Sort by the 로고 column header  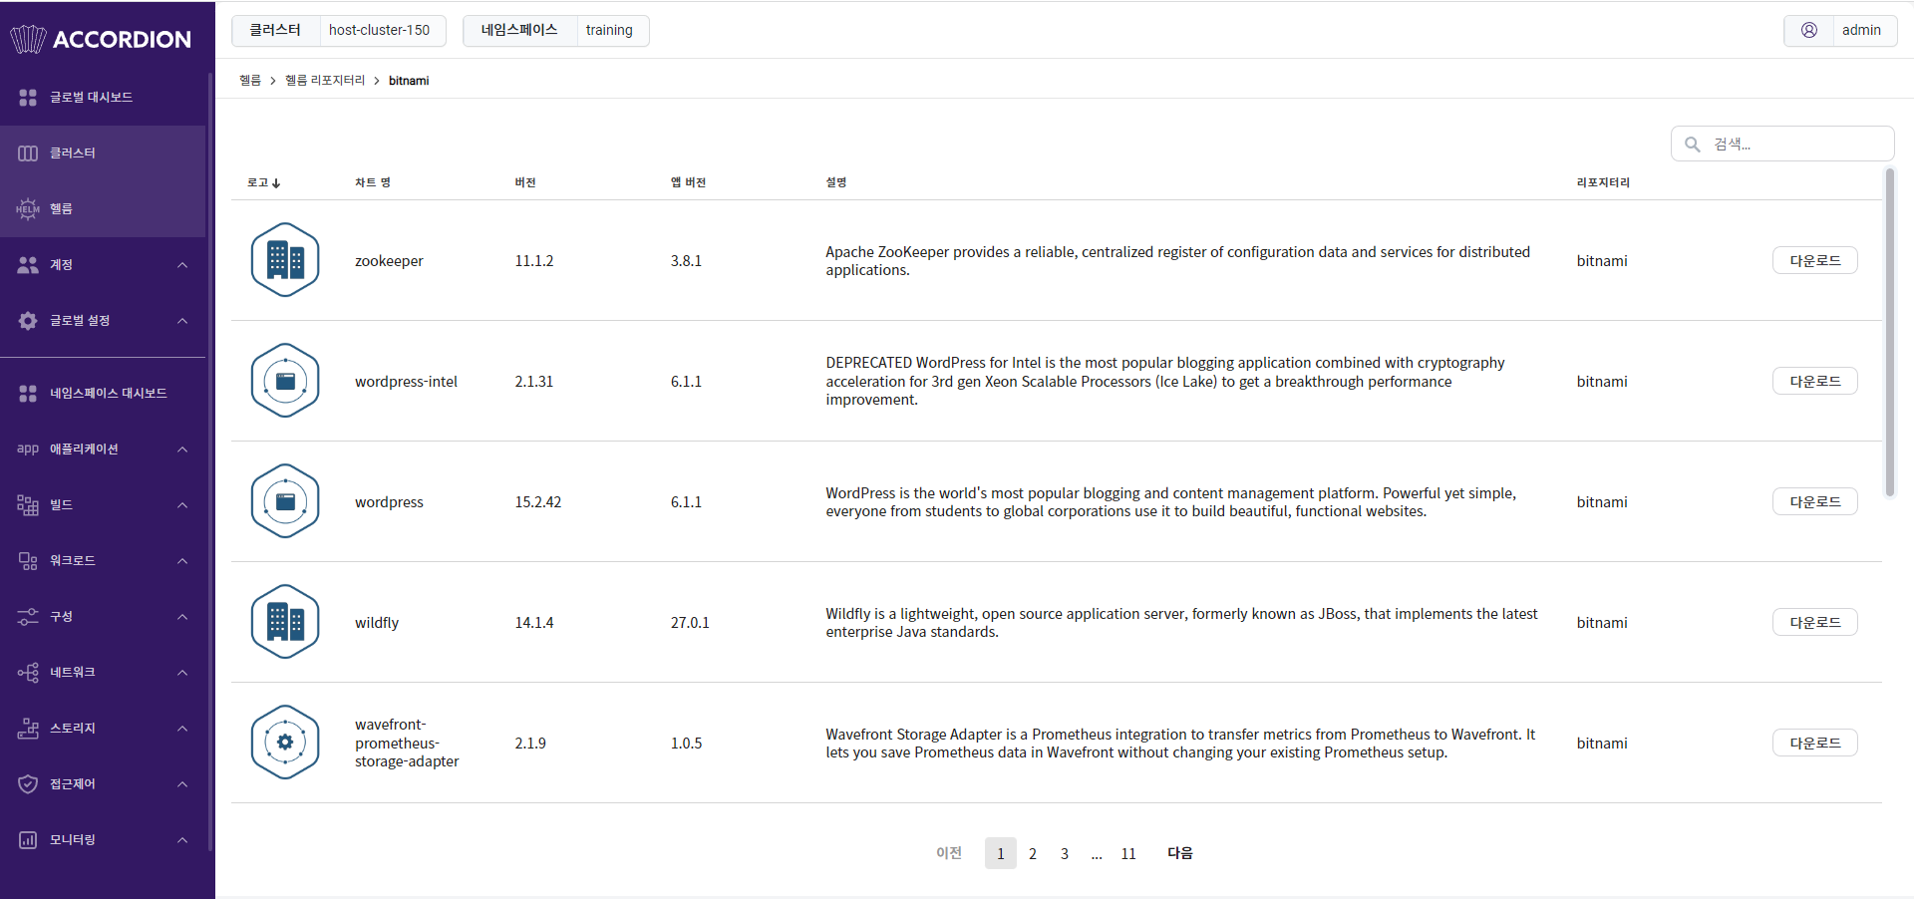[x=264, y=182]
